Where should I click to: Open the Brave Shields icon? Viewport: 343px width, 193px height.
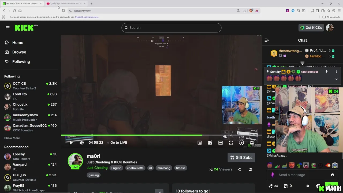click(x=251, y=11)
